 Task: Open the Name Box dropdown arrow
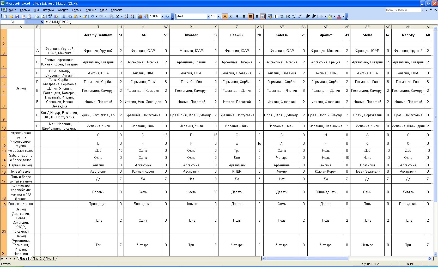click(27, 22)
